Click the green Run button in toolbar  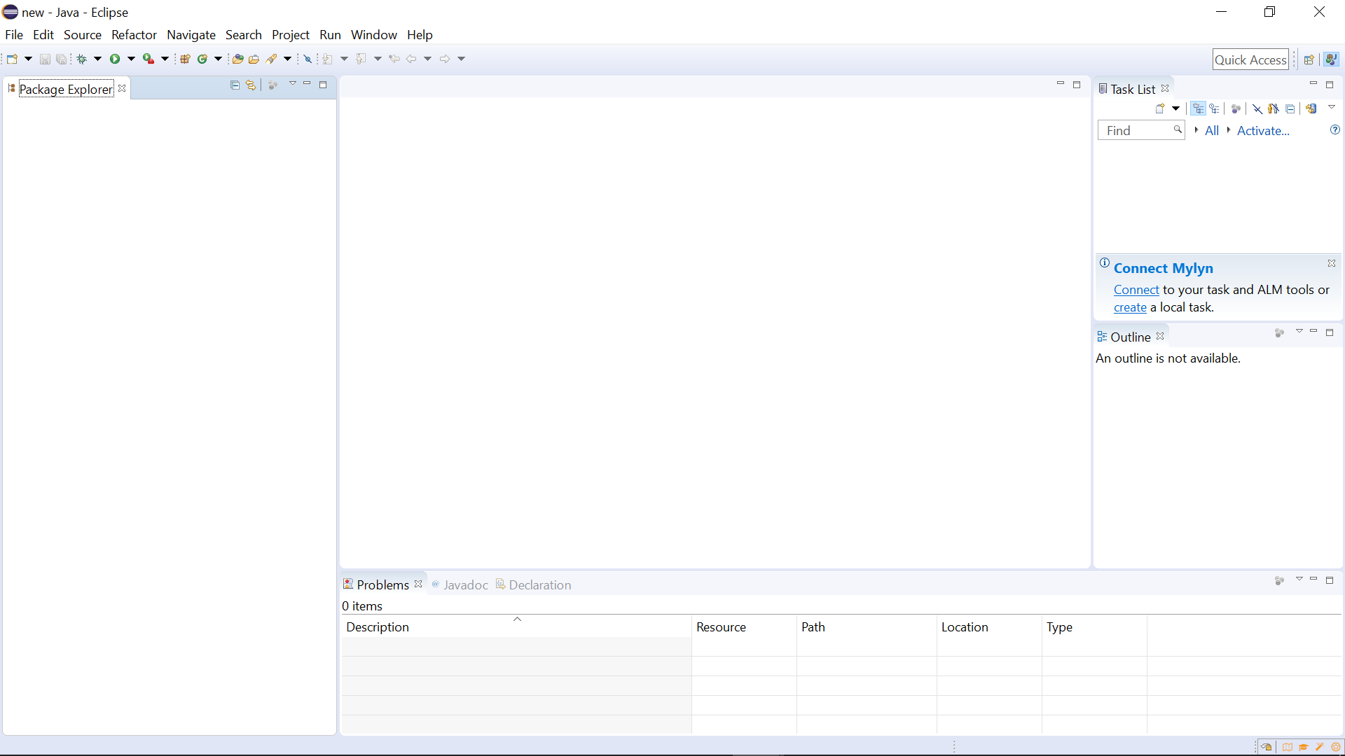coord(115,59)
